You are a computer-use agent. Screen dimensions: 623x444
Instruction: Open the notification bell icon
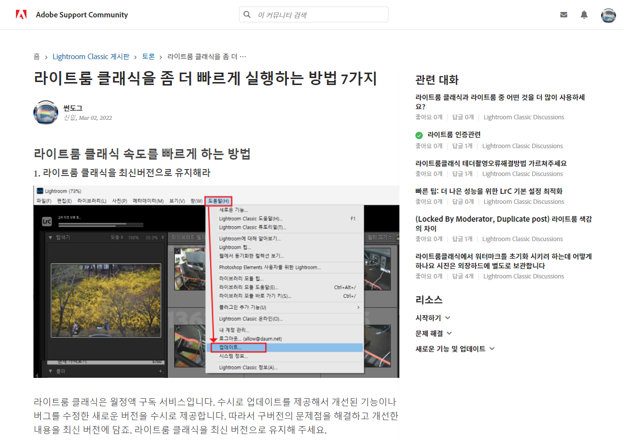tap(584, 14)
